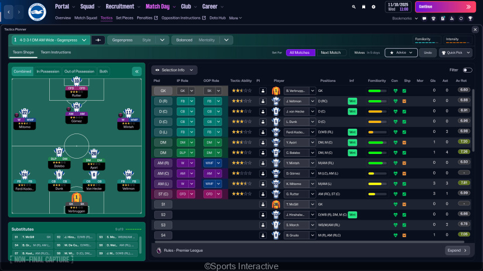
Task: Toggle sharpness checkbox for B. Verbruggen
Action: tap(404, 91)
